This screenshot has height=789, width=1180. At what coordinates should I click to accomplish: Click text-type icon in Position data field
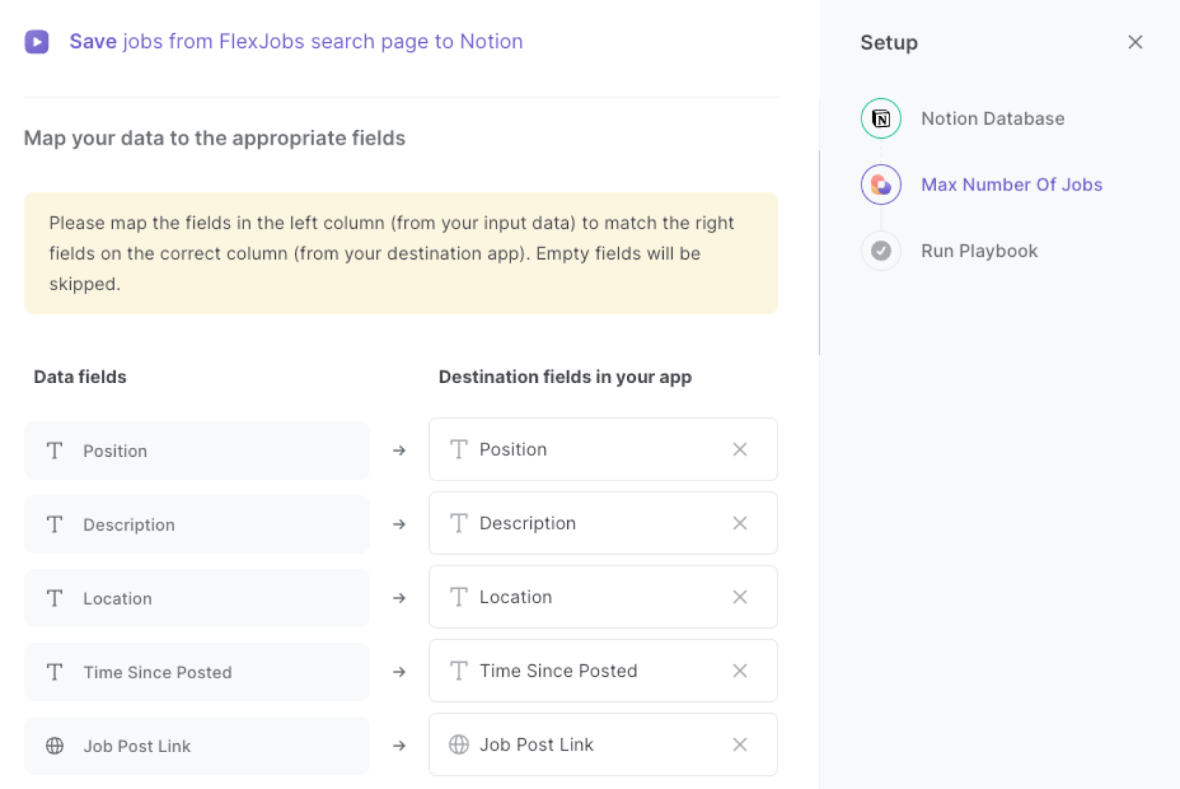pos(55,450)
